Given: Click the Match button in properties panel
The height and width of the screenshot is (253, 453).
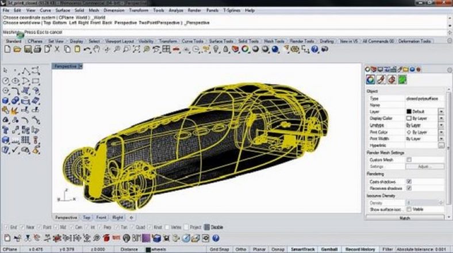Looking at the screenshot, I should pyautogui.click(x=405, y=218).
